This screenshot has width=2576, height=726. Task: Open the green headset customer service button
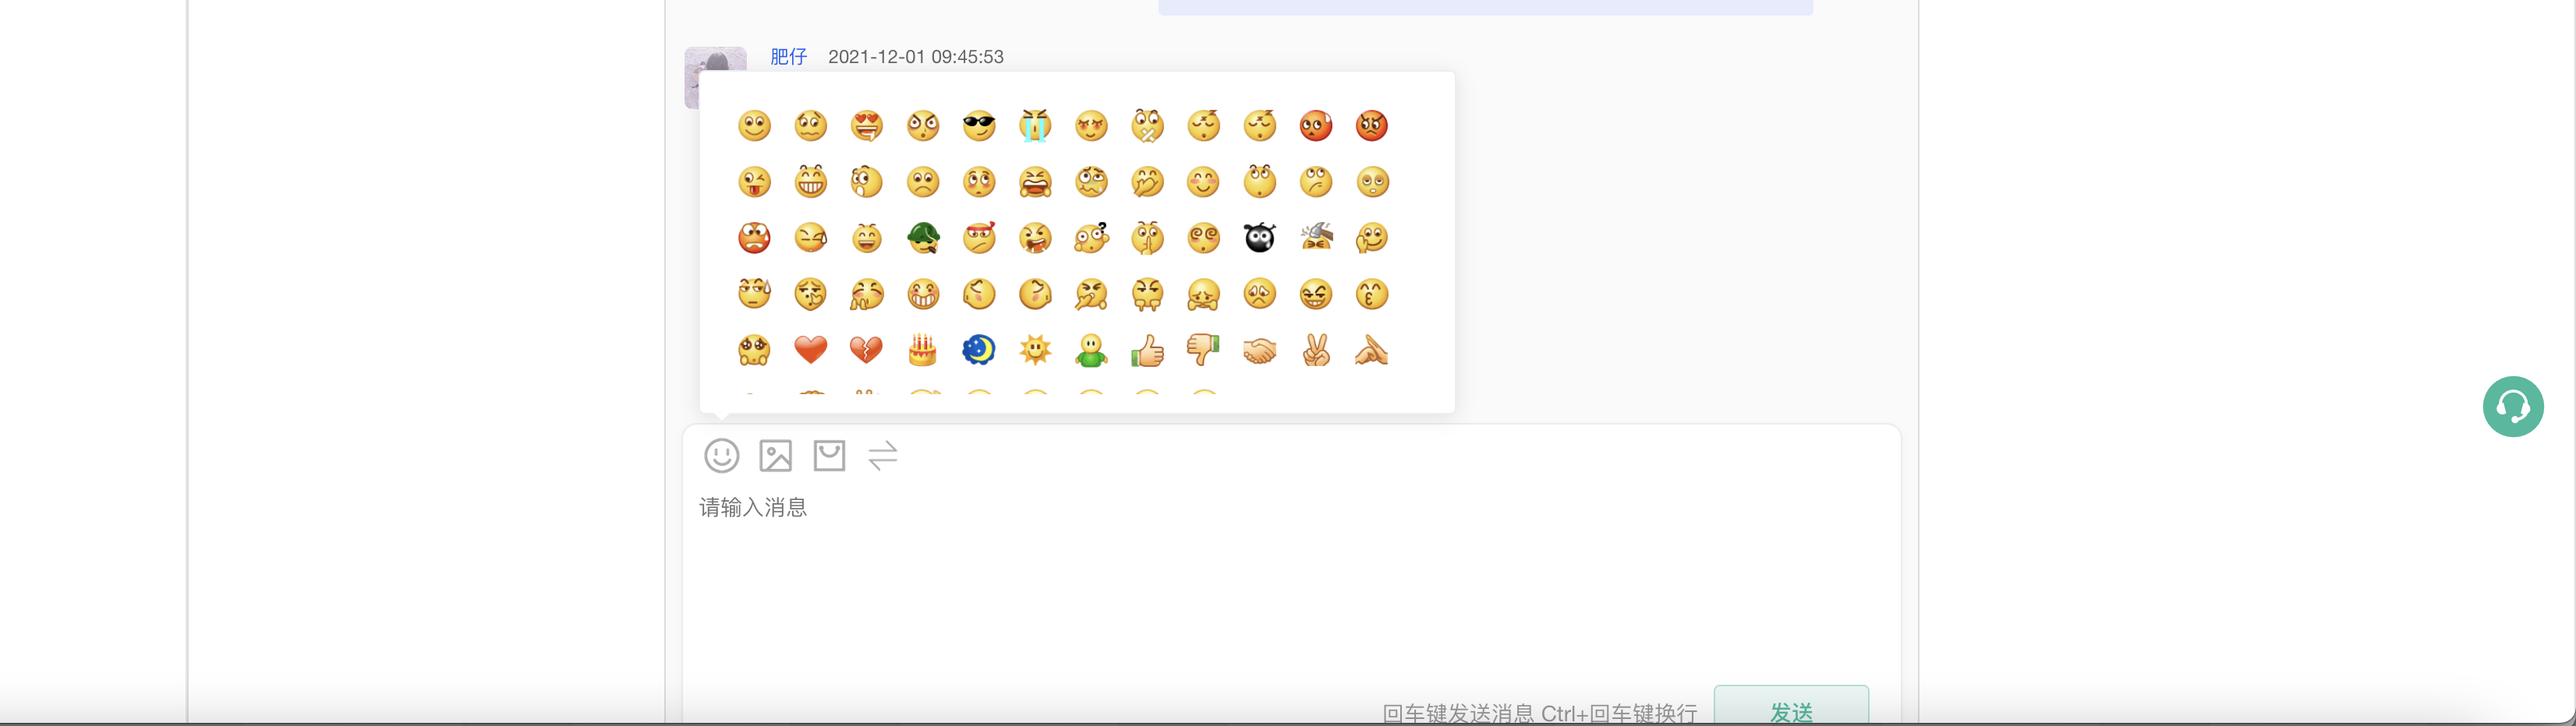(2513, 407)
